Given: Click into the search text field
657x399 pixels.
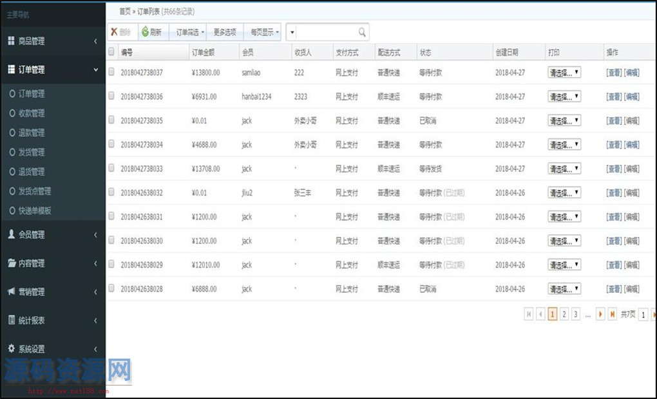Looking at the screenshot, I should [x=327, y=32].
